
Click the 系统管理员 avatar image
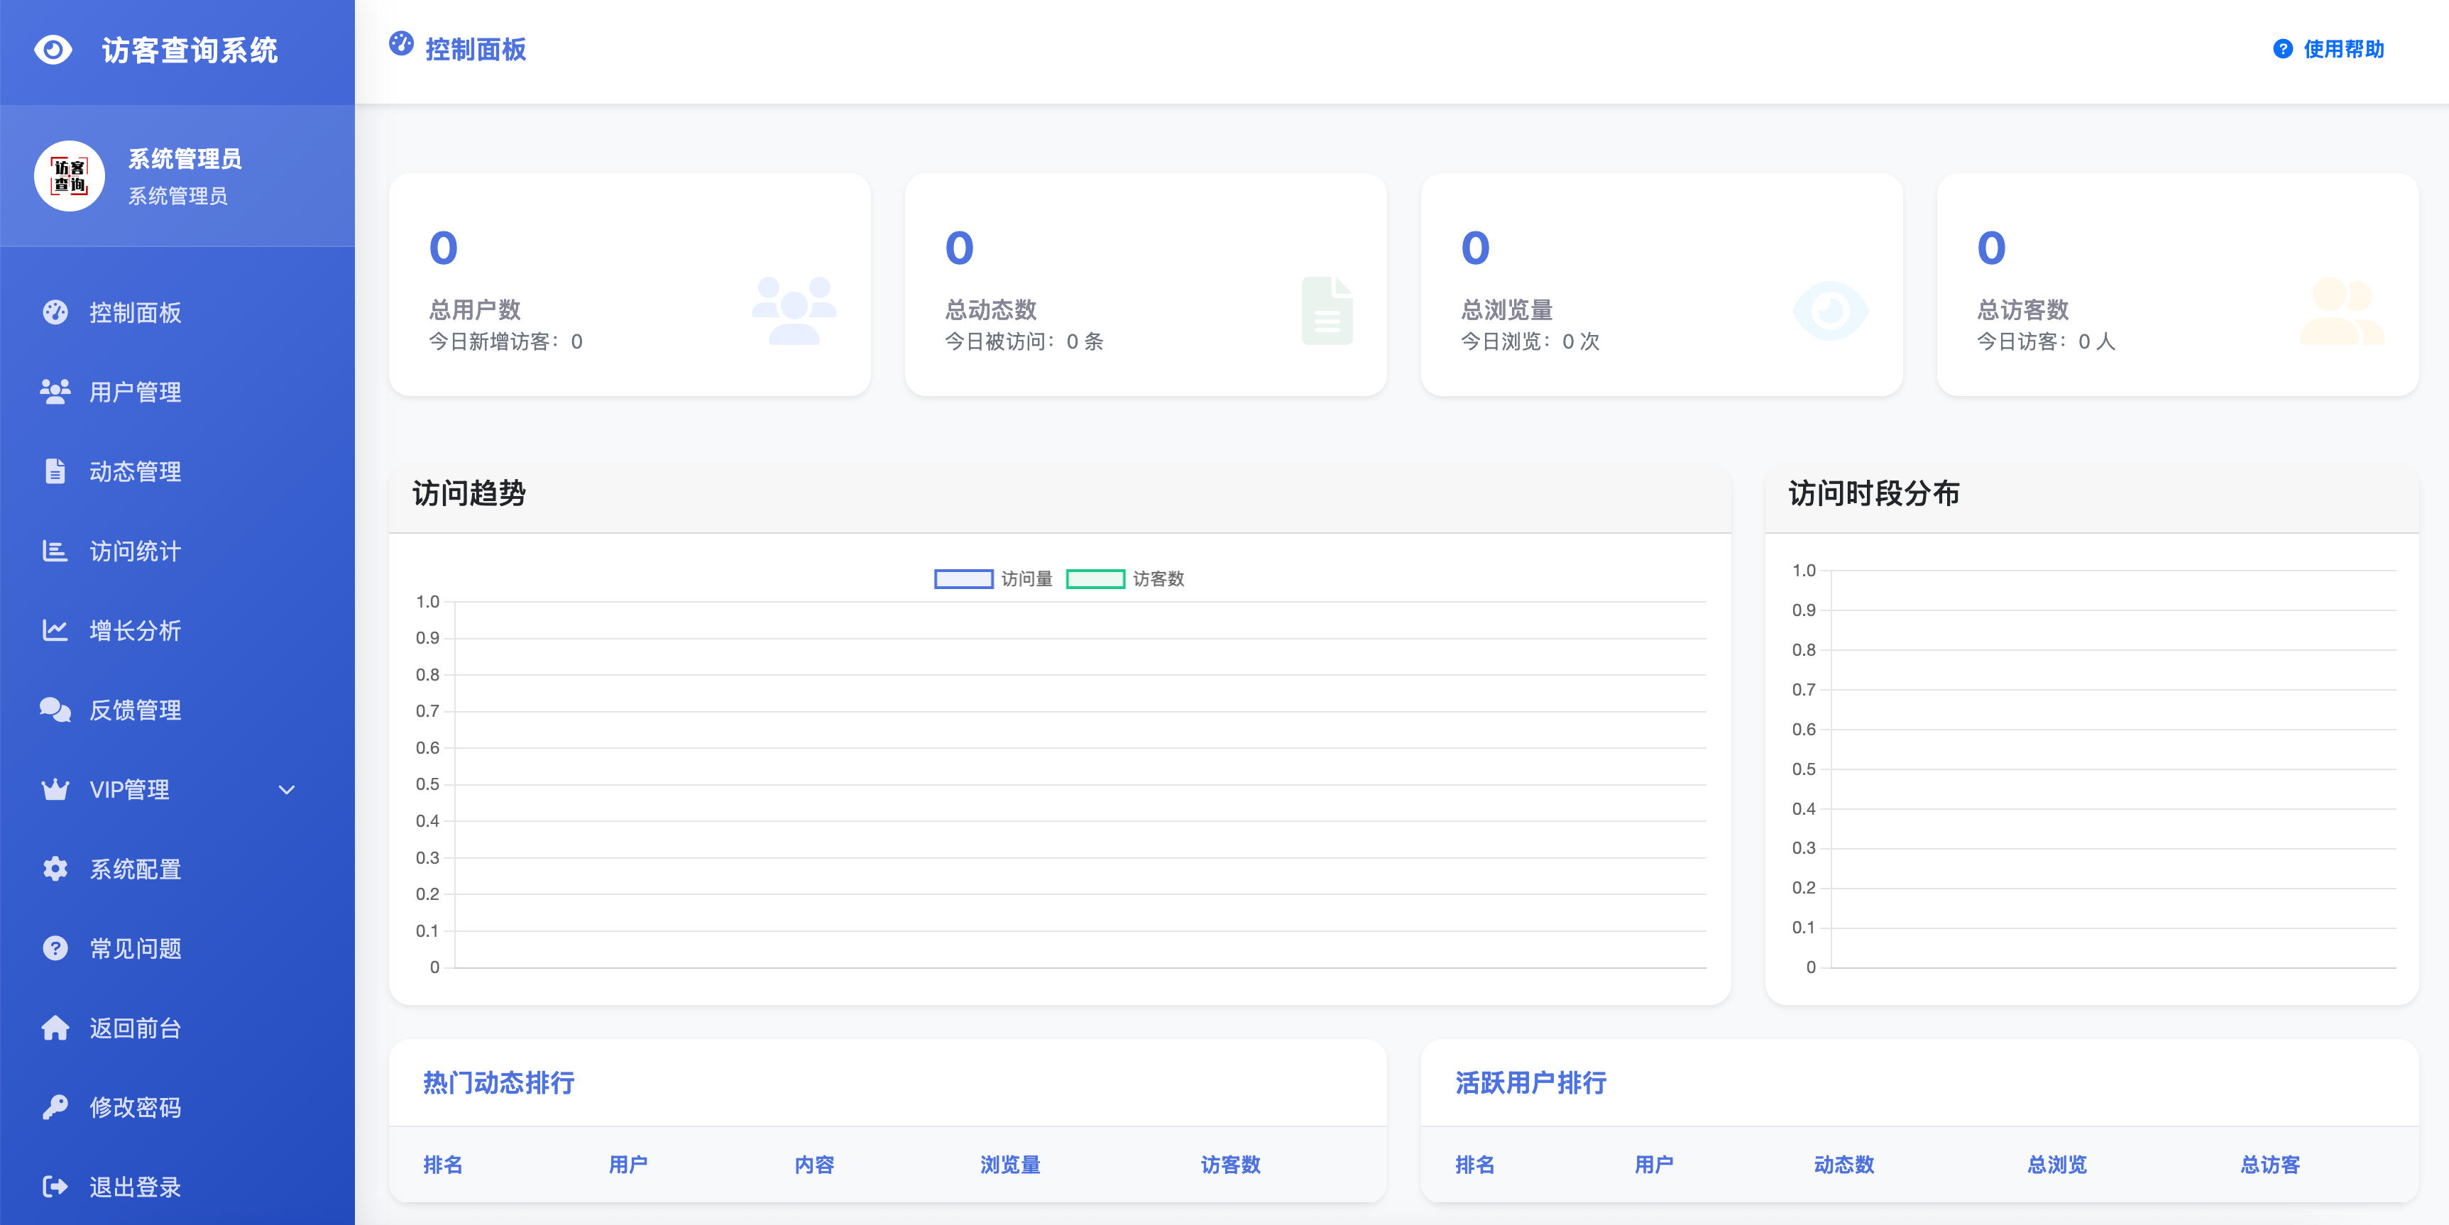click(x=70, y=176)
